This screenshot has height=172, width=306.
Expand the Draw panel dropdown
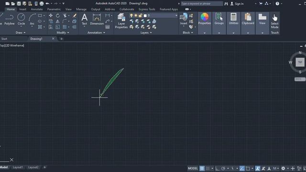pyautogui.click(x=21, y=32)
